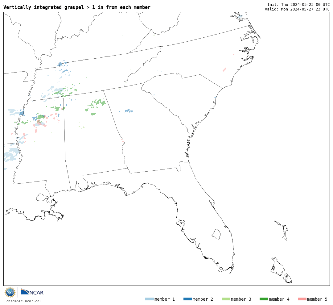Image resolution: width=333 pixels, height=305 pixels.
Task: Click the member 1 light blue swatch
Action: click(149, 299)
